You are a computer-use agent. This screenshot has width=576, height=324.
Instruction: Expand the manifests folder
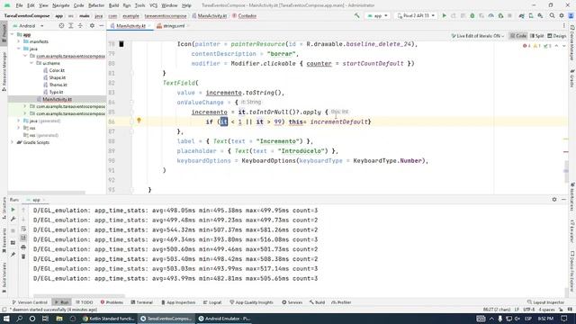pos(19,41)
